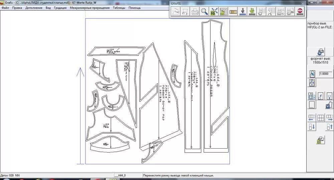Click the parallelogram strip pattern piece at top

116,51
